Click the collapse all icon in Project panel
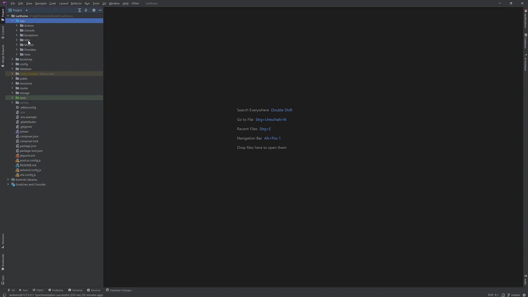Screen dimensions: 528x297 86,10
